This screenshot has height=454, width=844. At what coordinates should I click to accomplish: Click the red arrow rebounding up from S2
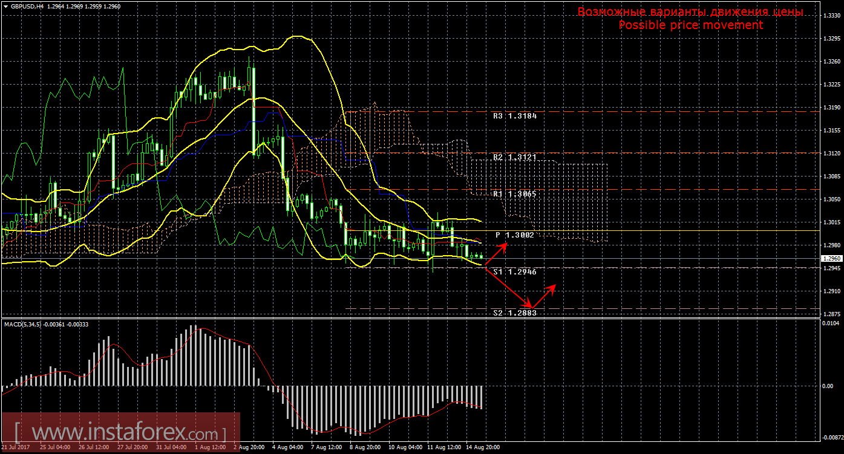[x=544, y=296]
